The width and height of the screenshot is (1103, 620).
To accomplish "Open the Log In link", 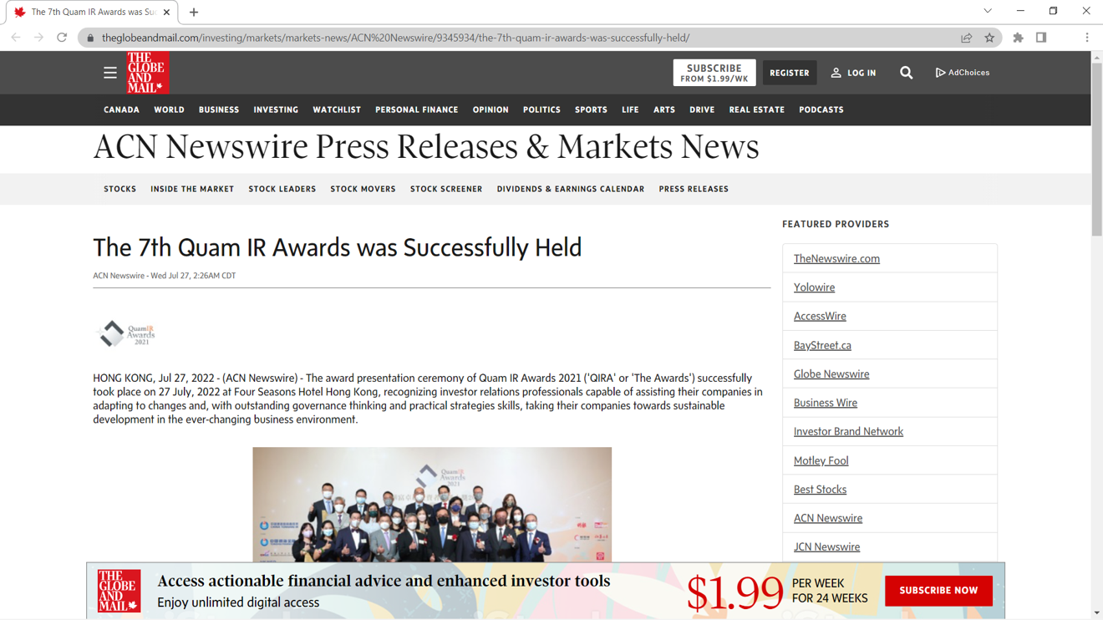I will point(853,73).
